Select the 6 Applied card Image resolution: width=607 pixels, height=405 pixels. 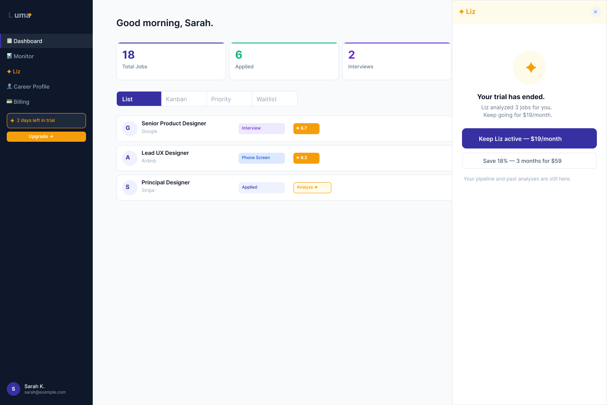(x=284, y=61)
